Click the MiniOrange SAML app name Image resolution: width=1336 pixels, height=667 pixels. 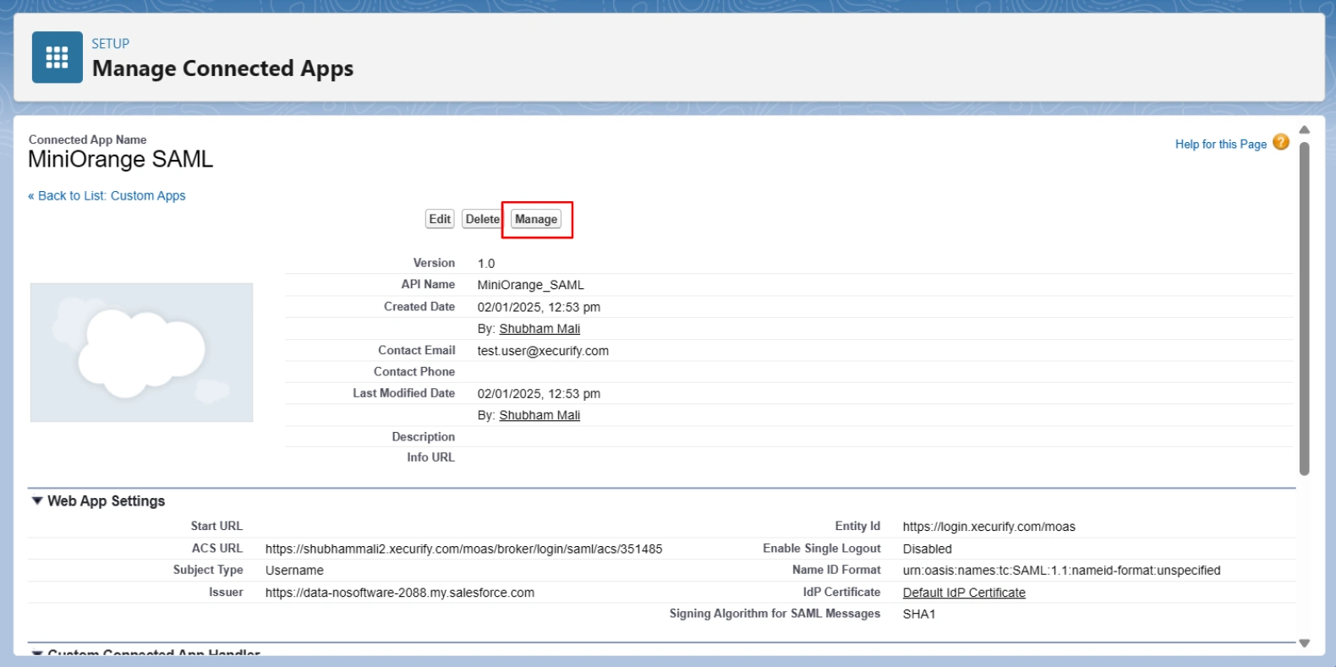click(x=121, y=159)
